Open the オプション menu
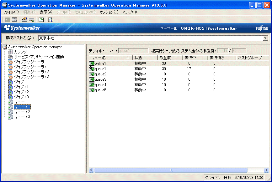272x182 pixels. 109,12
